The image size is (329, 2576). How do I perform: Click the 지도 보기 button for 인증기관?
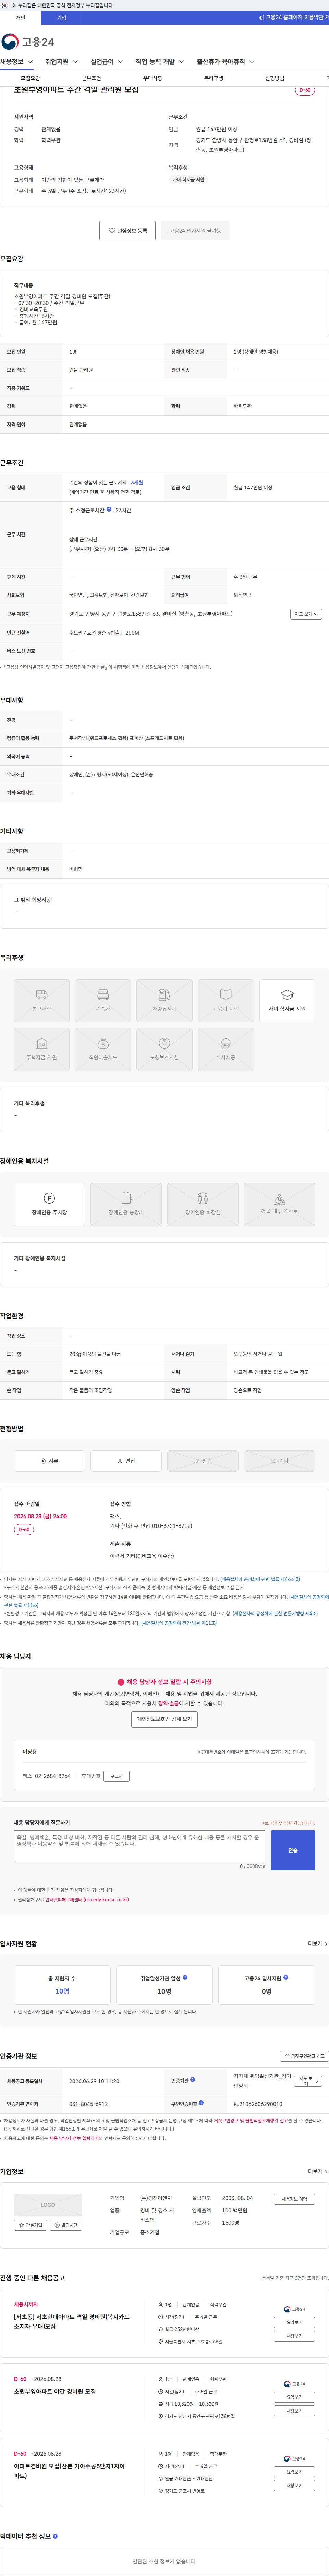[308, 2081]
